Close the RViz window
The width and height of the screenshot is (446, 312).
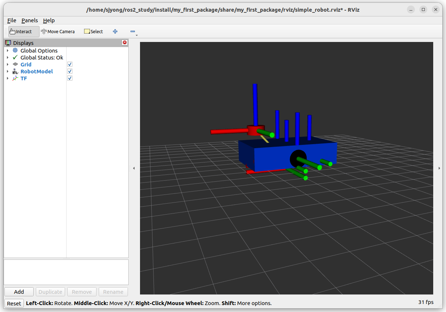pos(435,9)
